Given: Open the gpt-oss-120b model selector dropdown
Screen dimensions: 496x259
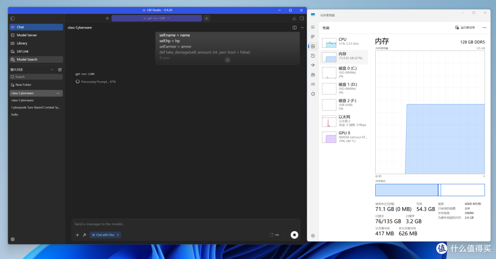Looking at the screenshot, I should [x=157, y=18].
